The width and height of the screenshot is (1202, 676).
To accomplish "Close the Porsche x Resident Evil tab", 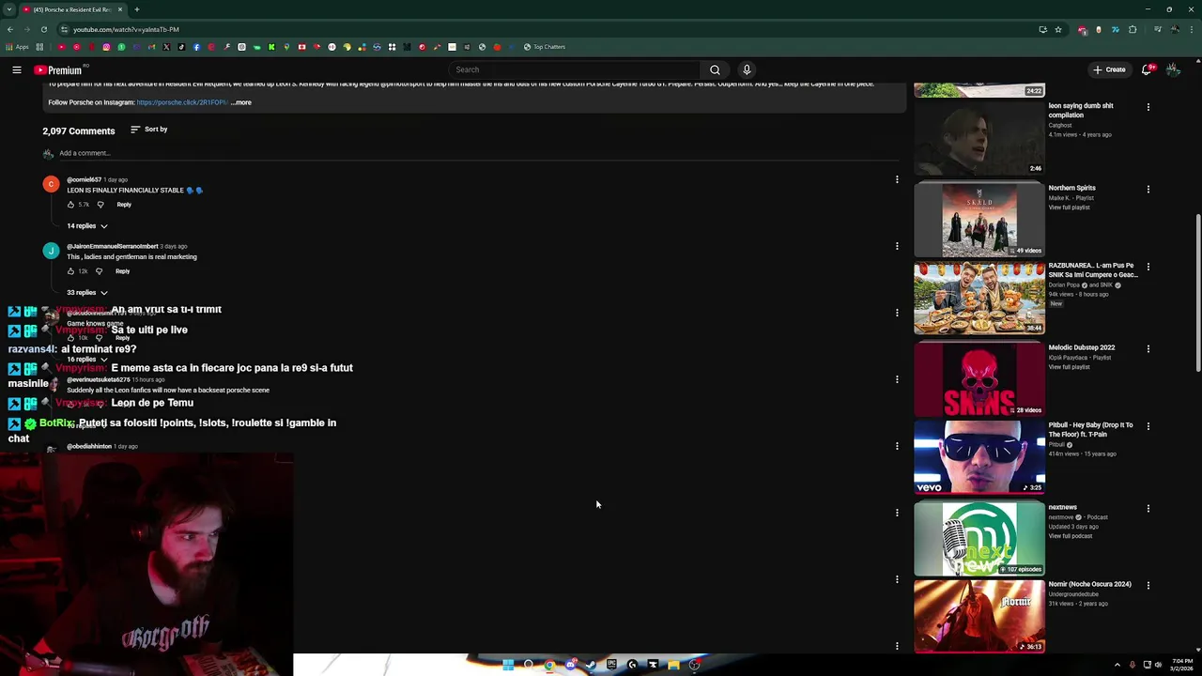I will point(120,9).
